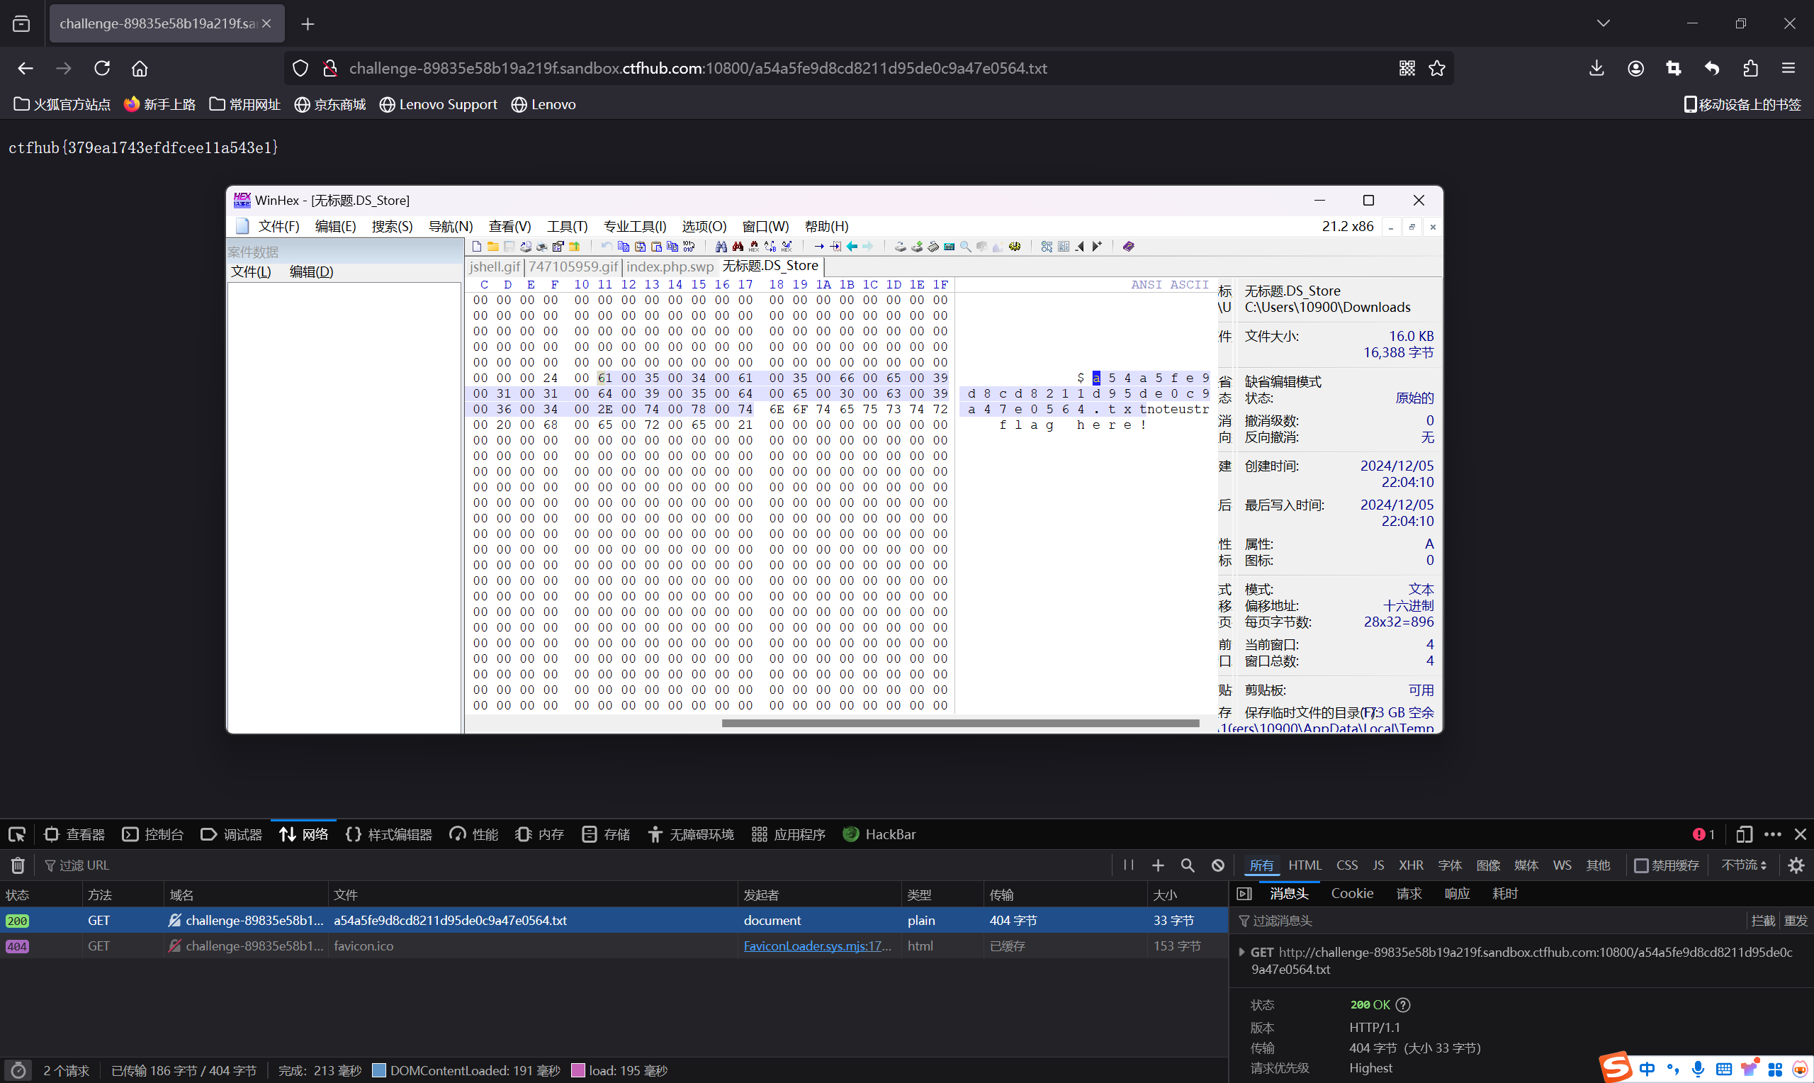Screen dimensions: 1814x1083
Task: Open network settings gear icon
Action: 1796,865
